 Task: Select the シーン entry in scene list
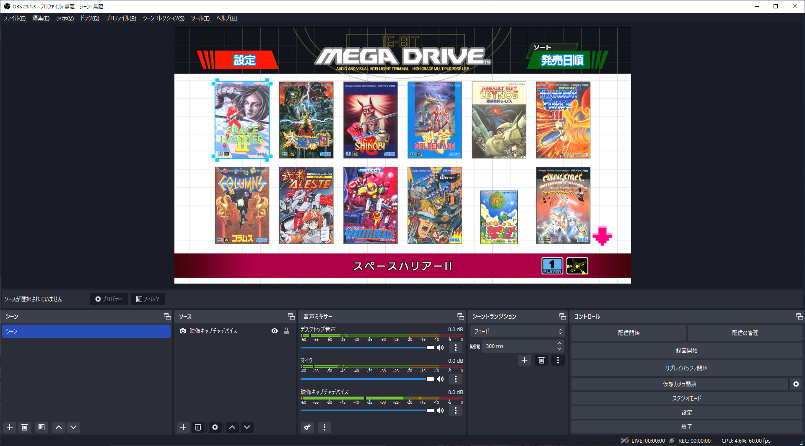86,331
